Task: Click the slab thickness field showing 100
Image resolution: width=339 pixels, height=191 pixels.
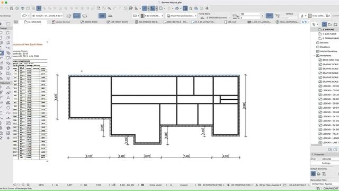Action: click(x=250, y=14)
